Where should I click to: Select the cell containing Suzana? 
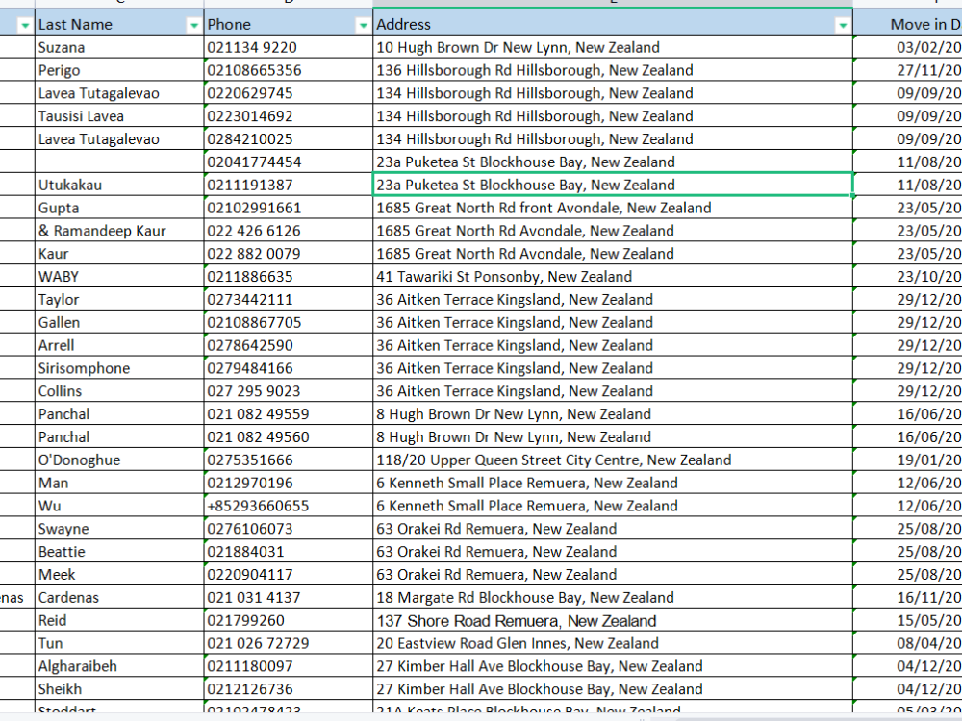click(x=119, y=47)
